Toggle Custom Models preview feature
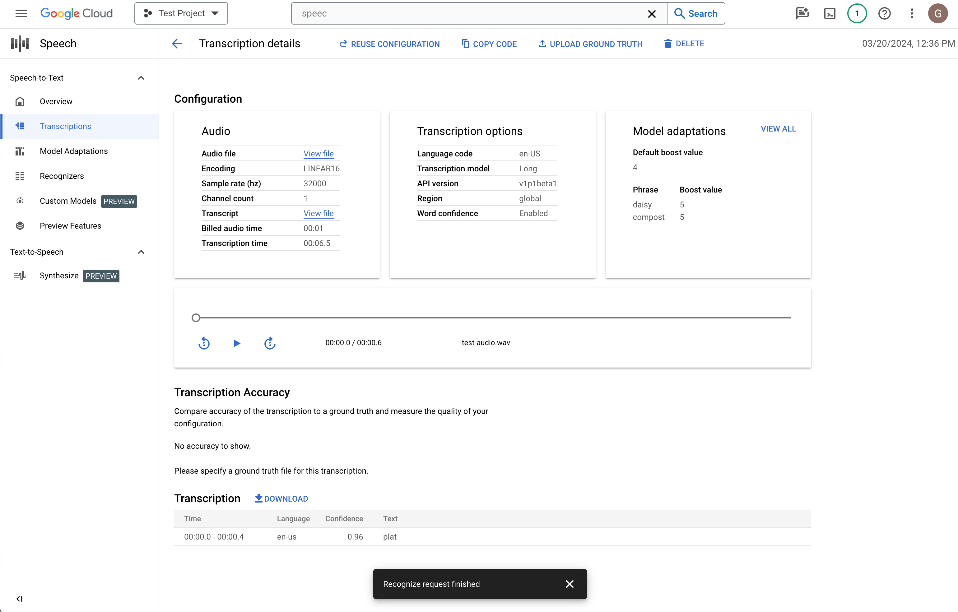Image resolution: width=958 pixels, height=612 pixels. pyautogui.click(x=119, y=201)
